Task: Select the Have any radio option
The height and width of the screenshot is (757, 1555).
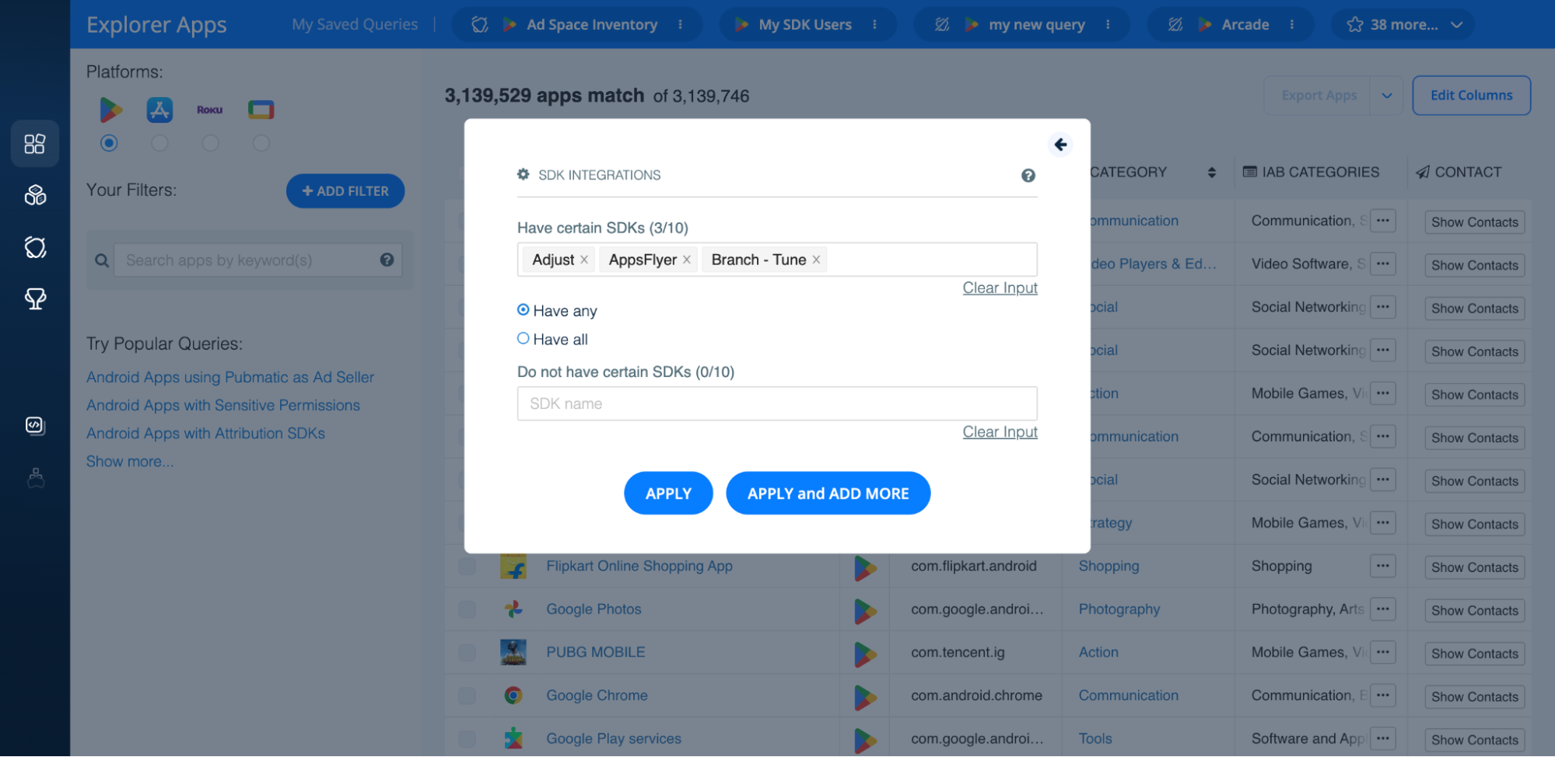Action: (x=524, y=310)
